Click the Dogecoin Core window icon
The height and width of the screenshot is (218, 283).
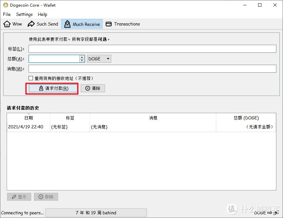(6, 5)
